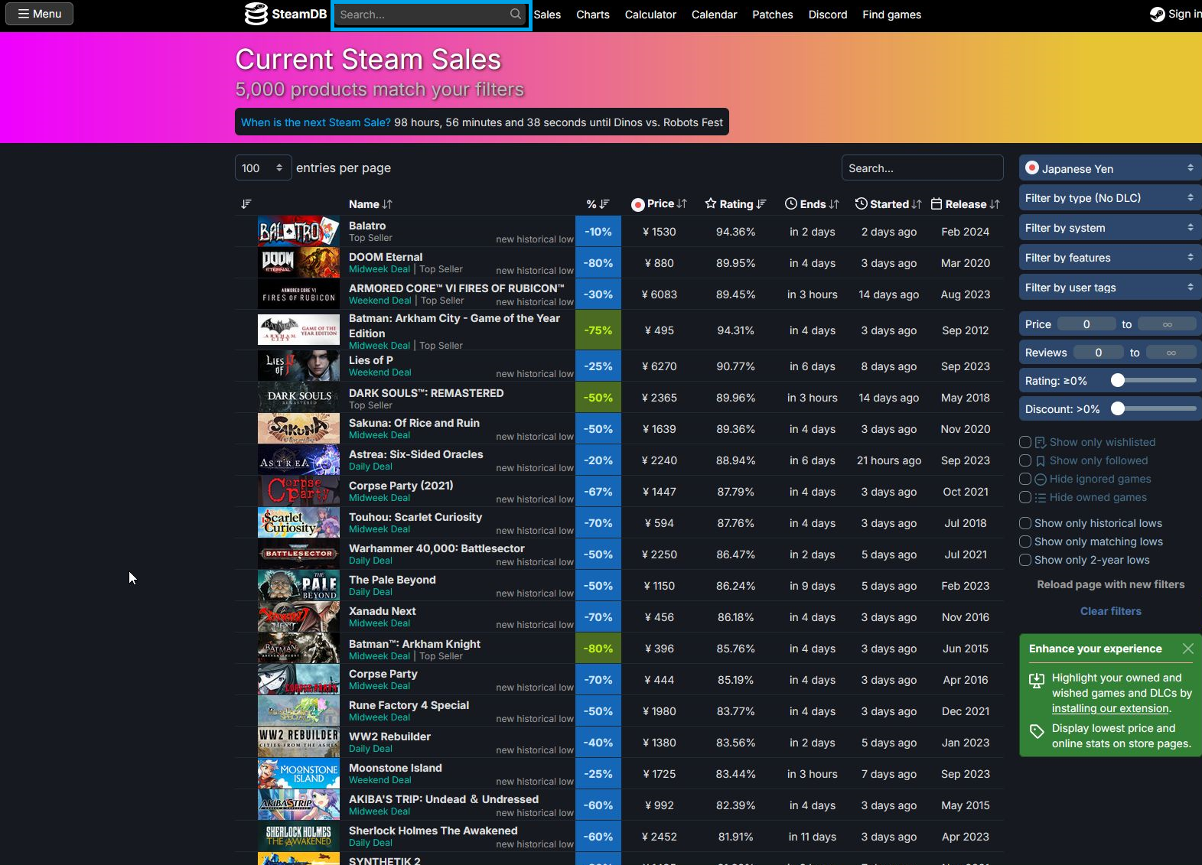The width and height of the screenshot is (1202, 865).
Task: Adjust the Discount slider handle
Action: coord(1118,409)
